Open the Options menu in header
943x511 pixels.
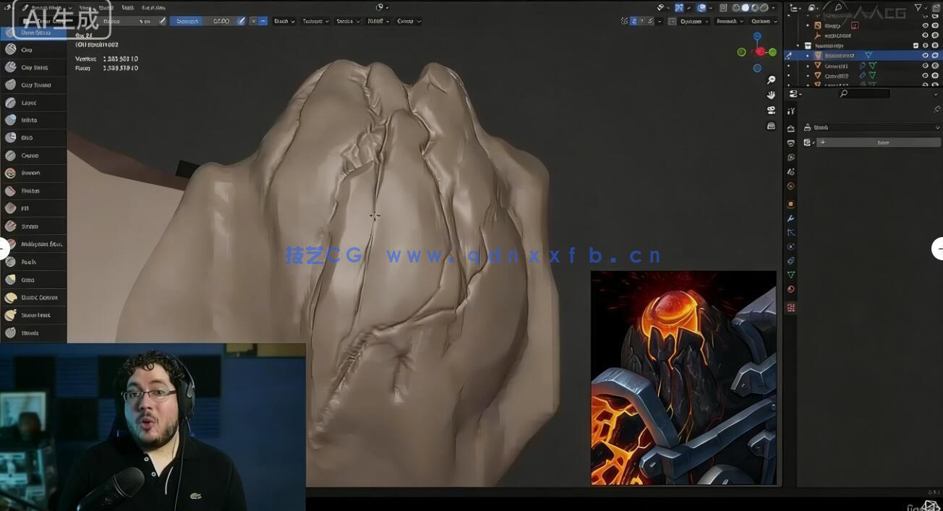(x=764, y=21)
